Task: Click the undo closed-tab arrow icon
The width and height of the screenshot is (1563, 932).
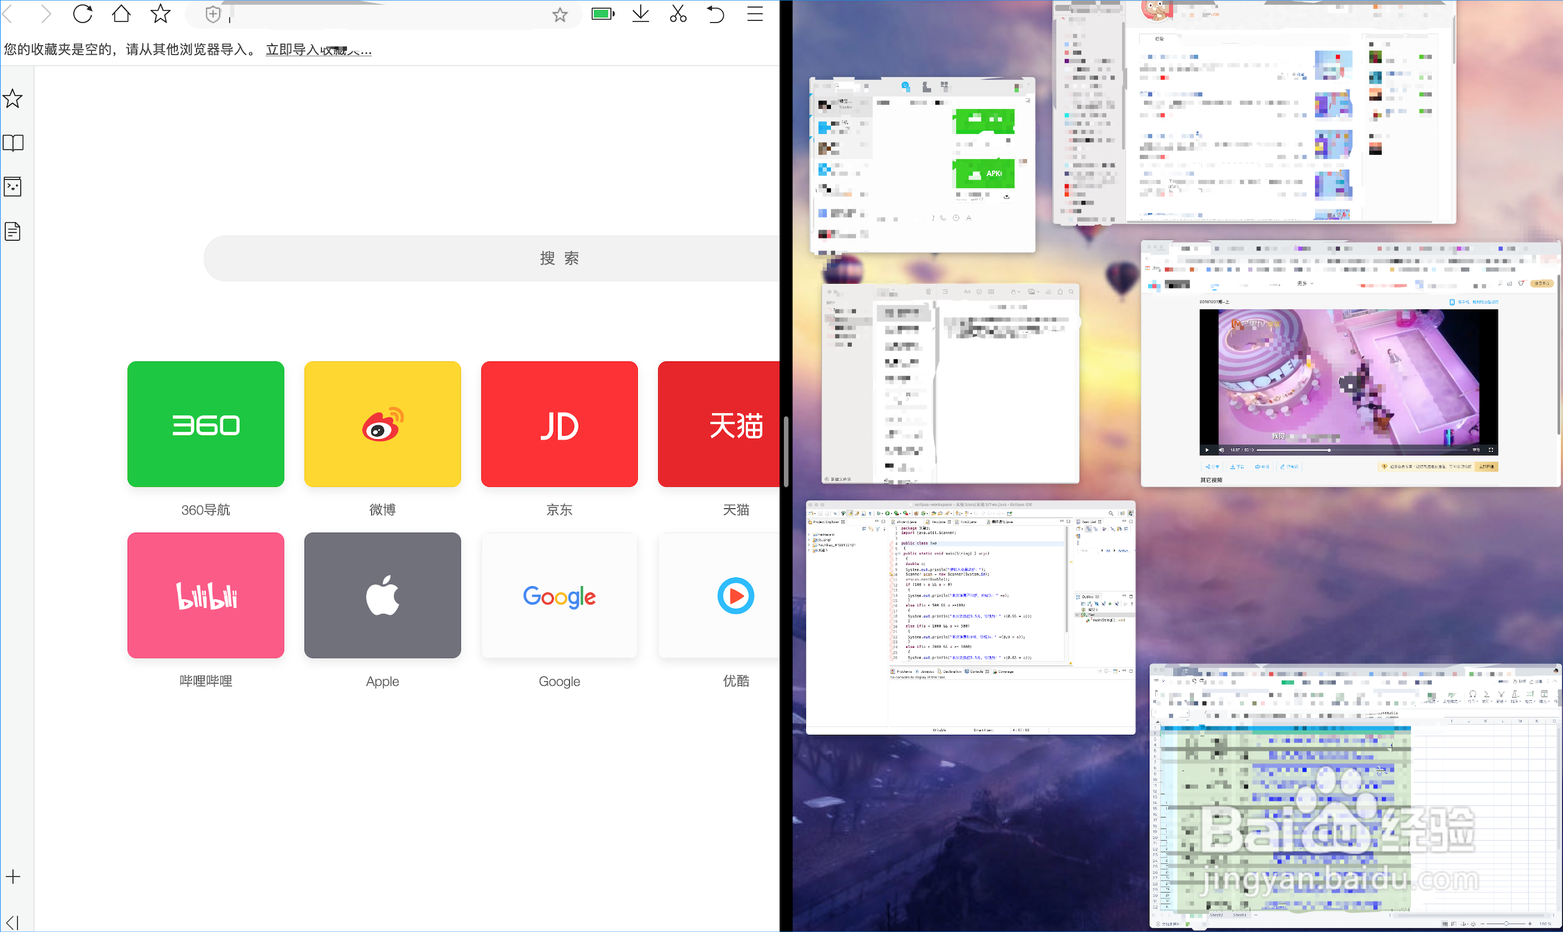Action: point(715,13)
